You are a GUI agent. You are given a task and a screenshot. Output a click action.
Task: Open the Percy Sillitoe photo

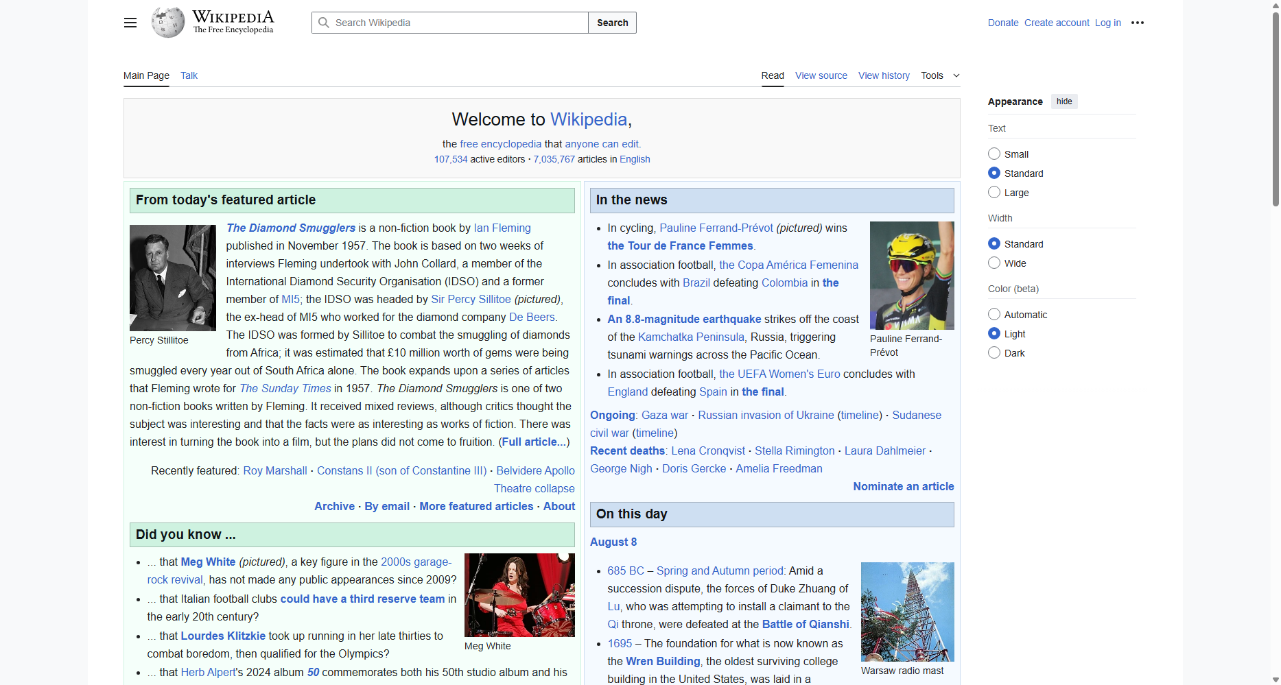tap(173, 278)
